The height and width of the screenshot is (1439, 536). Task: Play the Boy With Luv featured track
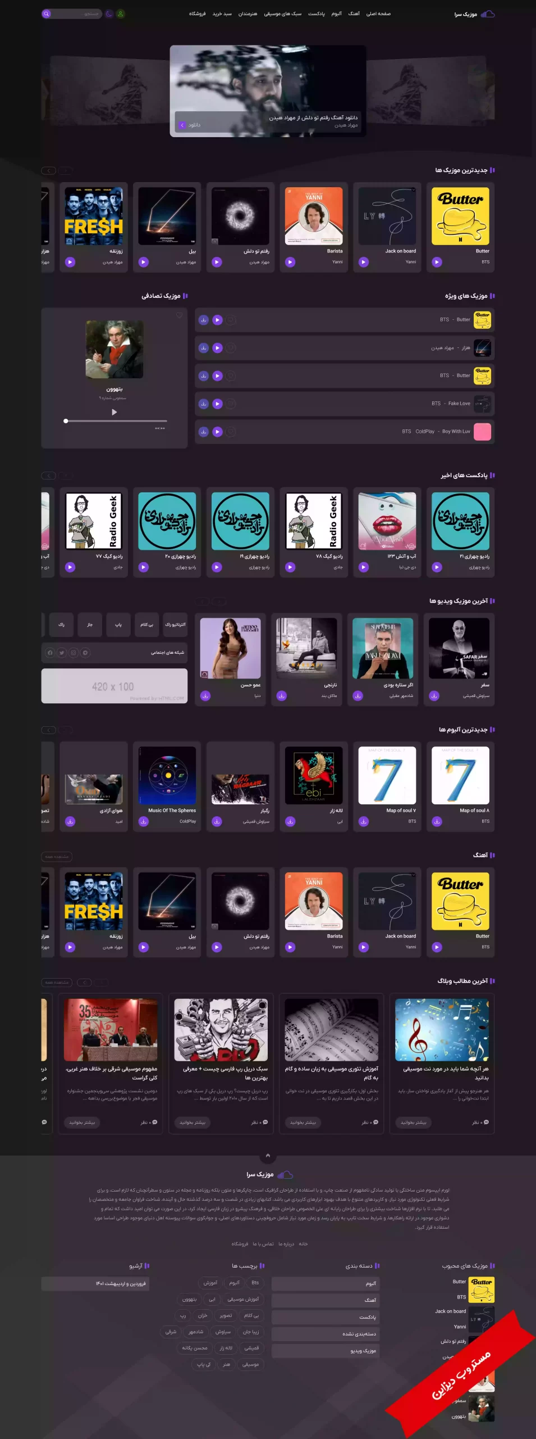(x=217, y=432)
